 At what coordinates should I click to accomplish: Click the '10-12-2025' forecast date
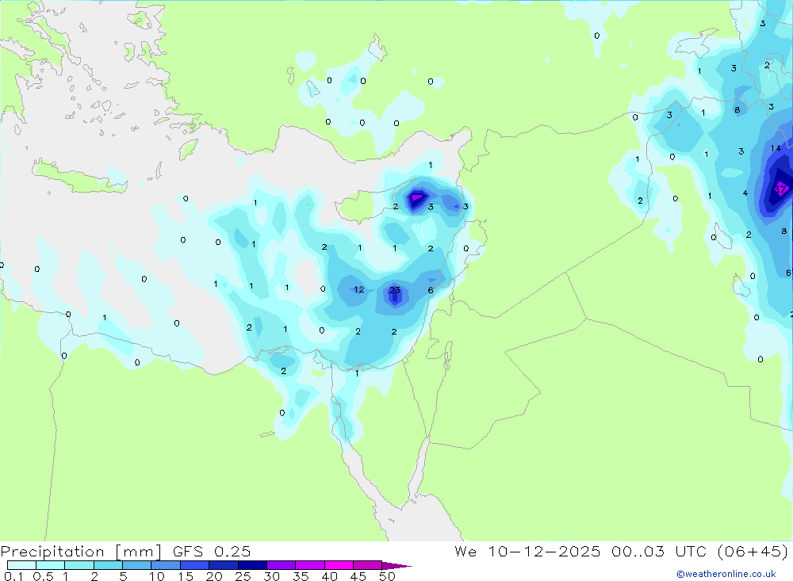tap(544, 551)
